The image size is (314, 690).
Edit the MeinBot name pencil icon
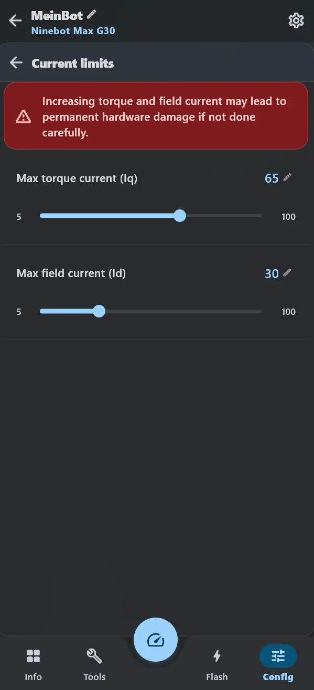(92, 14)
